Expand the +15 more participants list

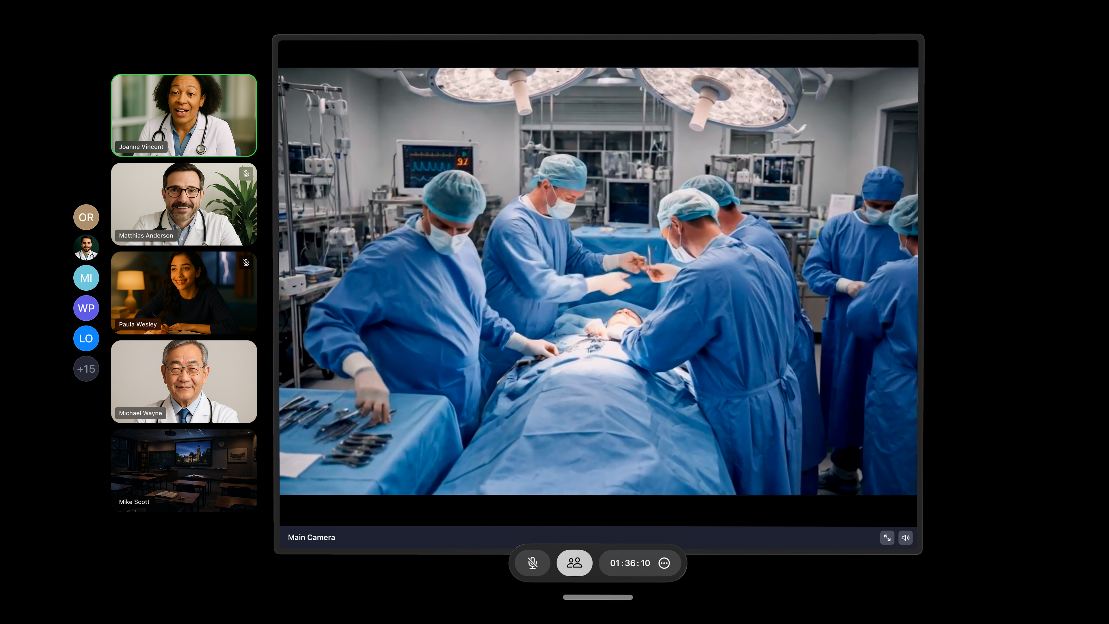[86, 369]
